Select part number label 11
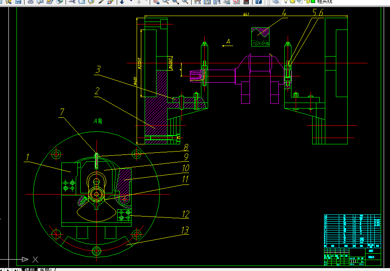 [186, 179]
